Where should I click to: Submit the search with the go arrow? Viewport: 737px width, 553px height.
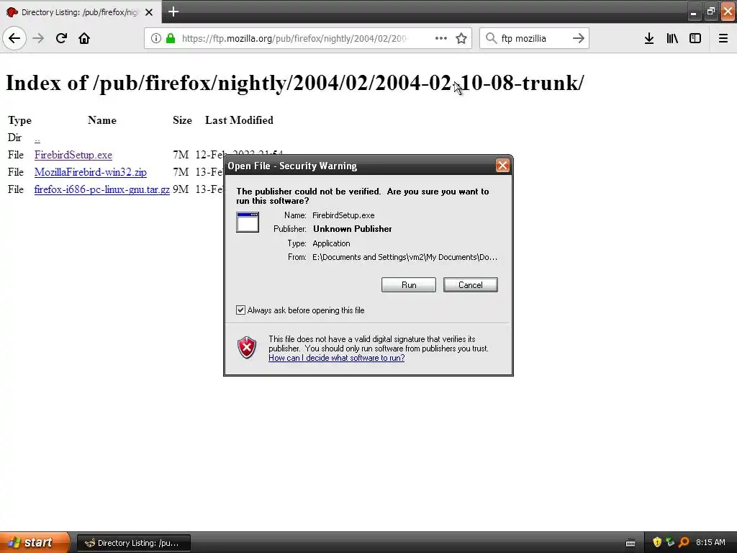click(578, 38)
